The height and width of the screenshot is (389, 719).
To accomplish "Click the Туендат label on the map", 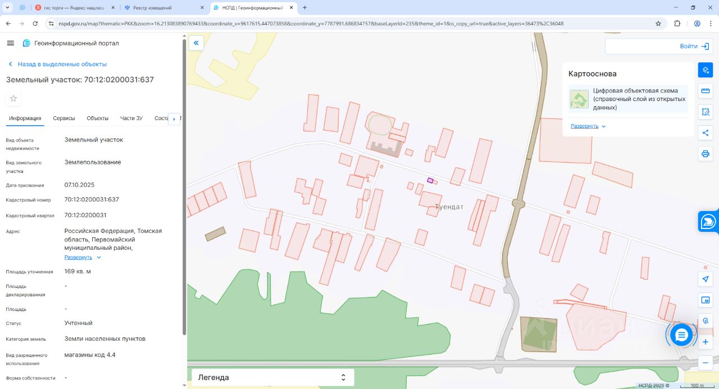I will [449, 207].
